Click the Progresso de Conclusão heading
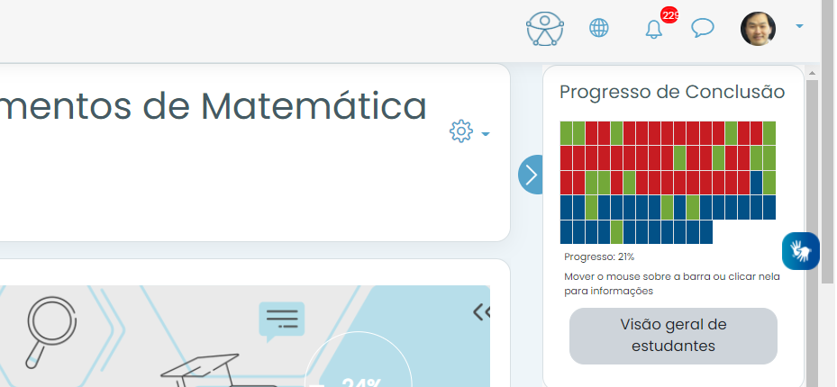The height and width of the screenshot is (387, 837). 672,92
